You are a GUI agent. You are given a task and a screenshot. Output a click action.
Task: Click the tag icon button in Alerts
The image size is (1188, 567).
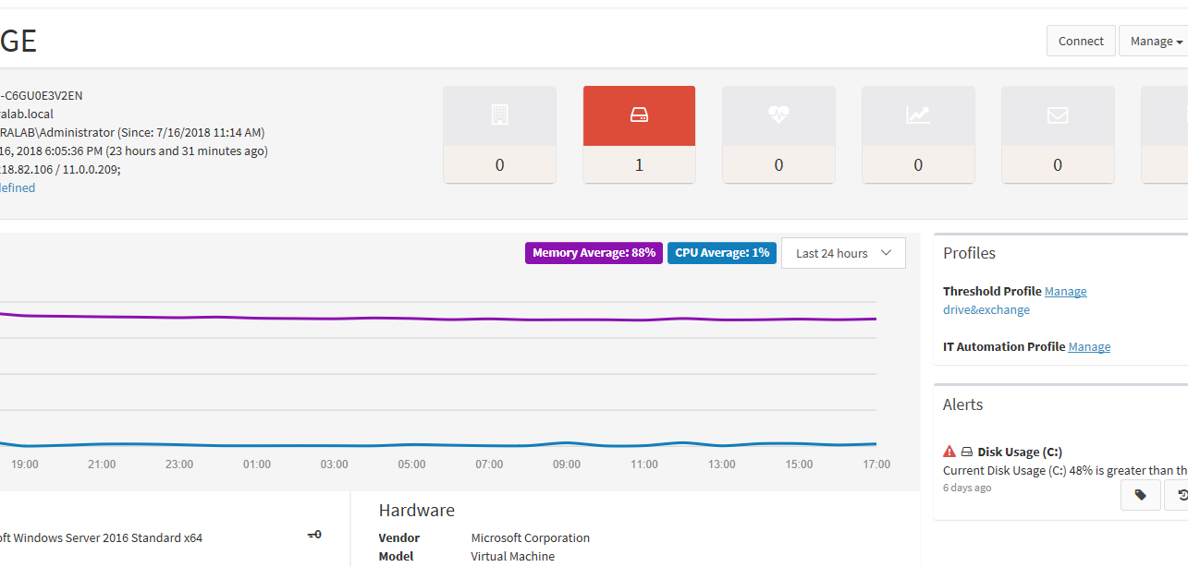(1140, 495)
